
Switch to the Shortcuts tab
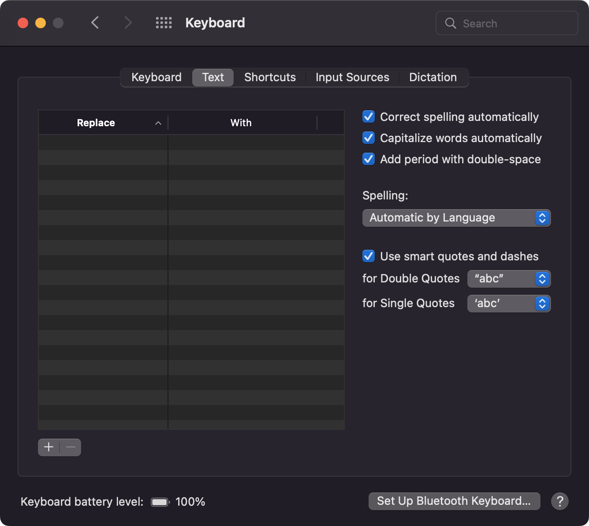pos(270,77)
